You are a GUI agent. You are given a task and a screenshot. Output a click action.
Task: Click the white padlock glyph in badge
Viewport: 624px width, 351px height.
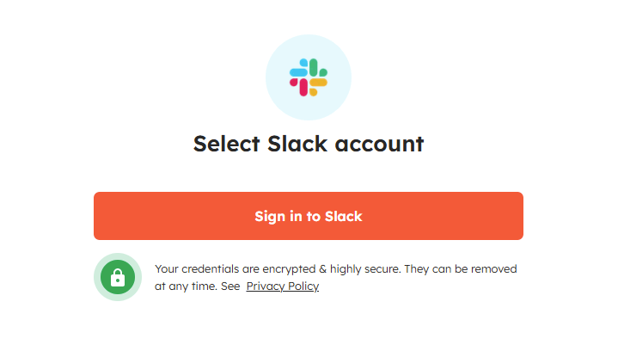[118, 278]
